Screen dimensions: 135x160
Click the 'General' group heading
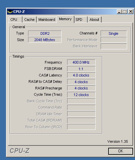(x=19, y=27)
